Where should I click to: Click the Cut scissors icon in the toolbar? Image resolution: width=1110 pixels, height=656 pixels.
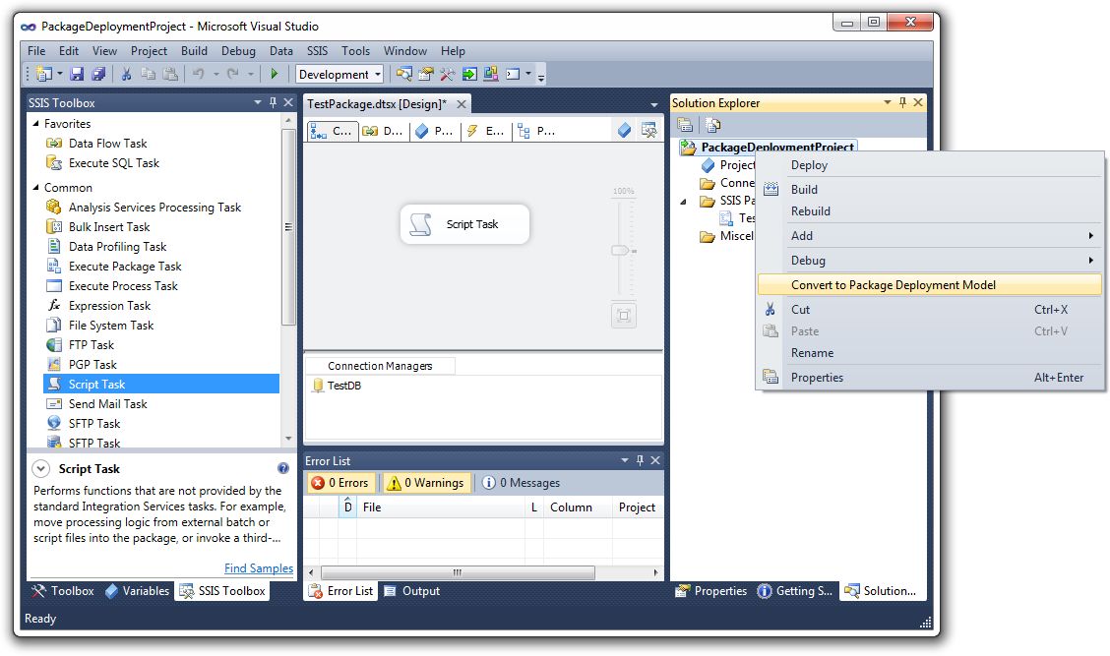pyautogui.click(x=127, y=74)
